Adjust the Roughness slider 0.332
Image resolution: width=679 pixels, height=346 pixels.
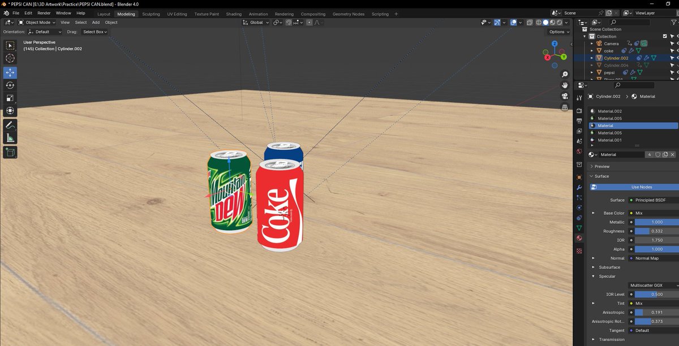point(656,231)
